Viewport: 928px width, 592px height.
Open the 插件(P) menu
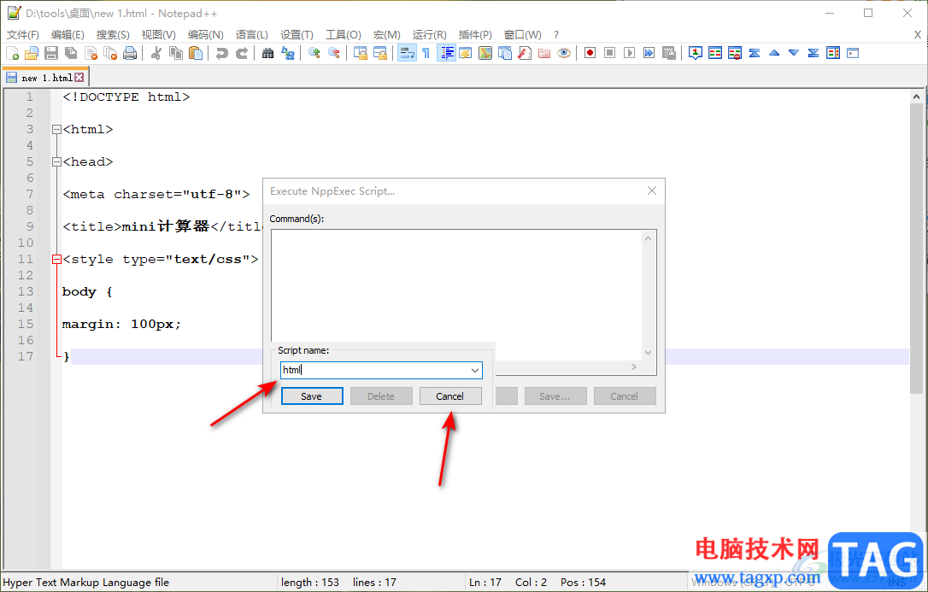[474, 35]
